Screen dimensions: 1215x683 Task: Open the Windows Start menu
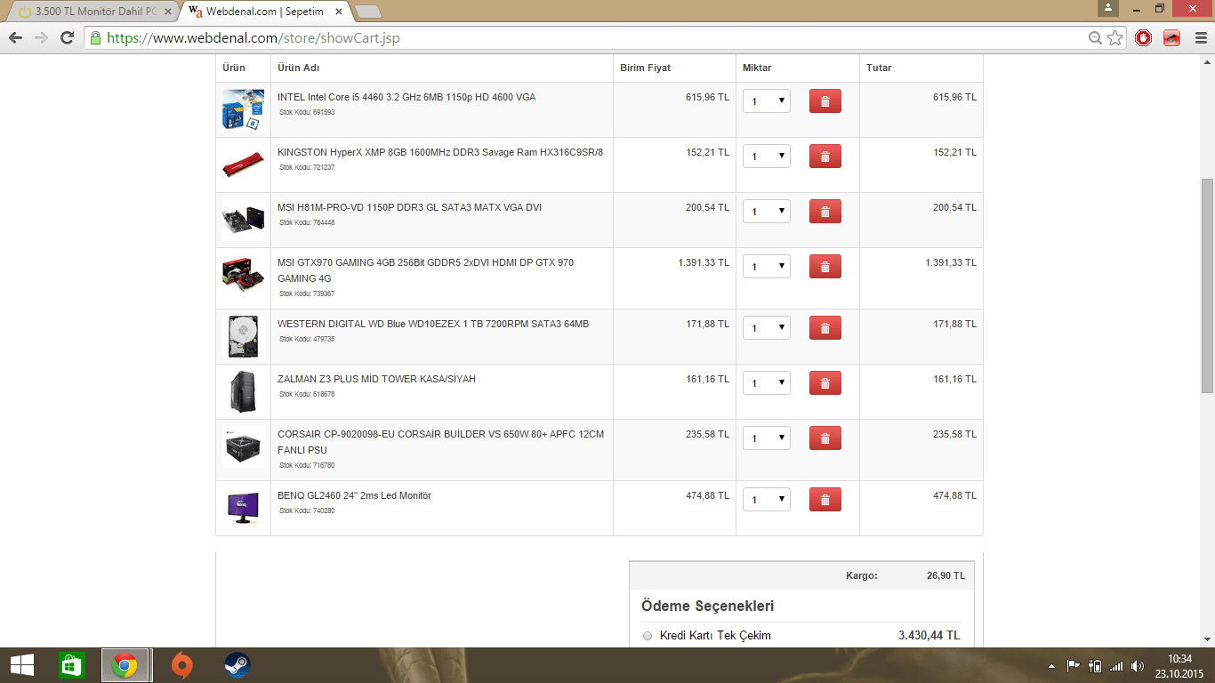[x=22, y=665]
